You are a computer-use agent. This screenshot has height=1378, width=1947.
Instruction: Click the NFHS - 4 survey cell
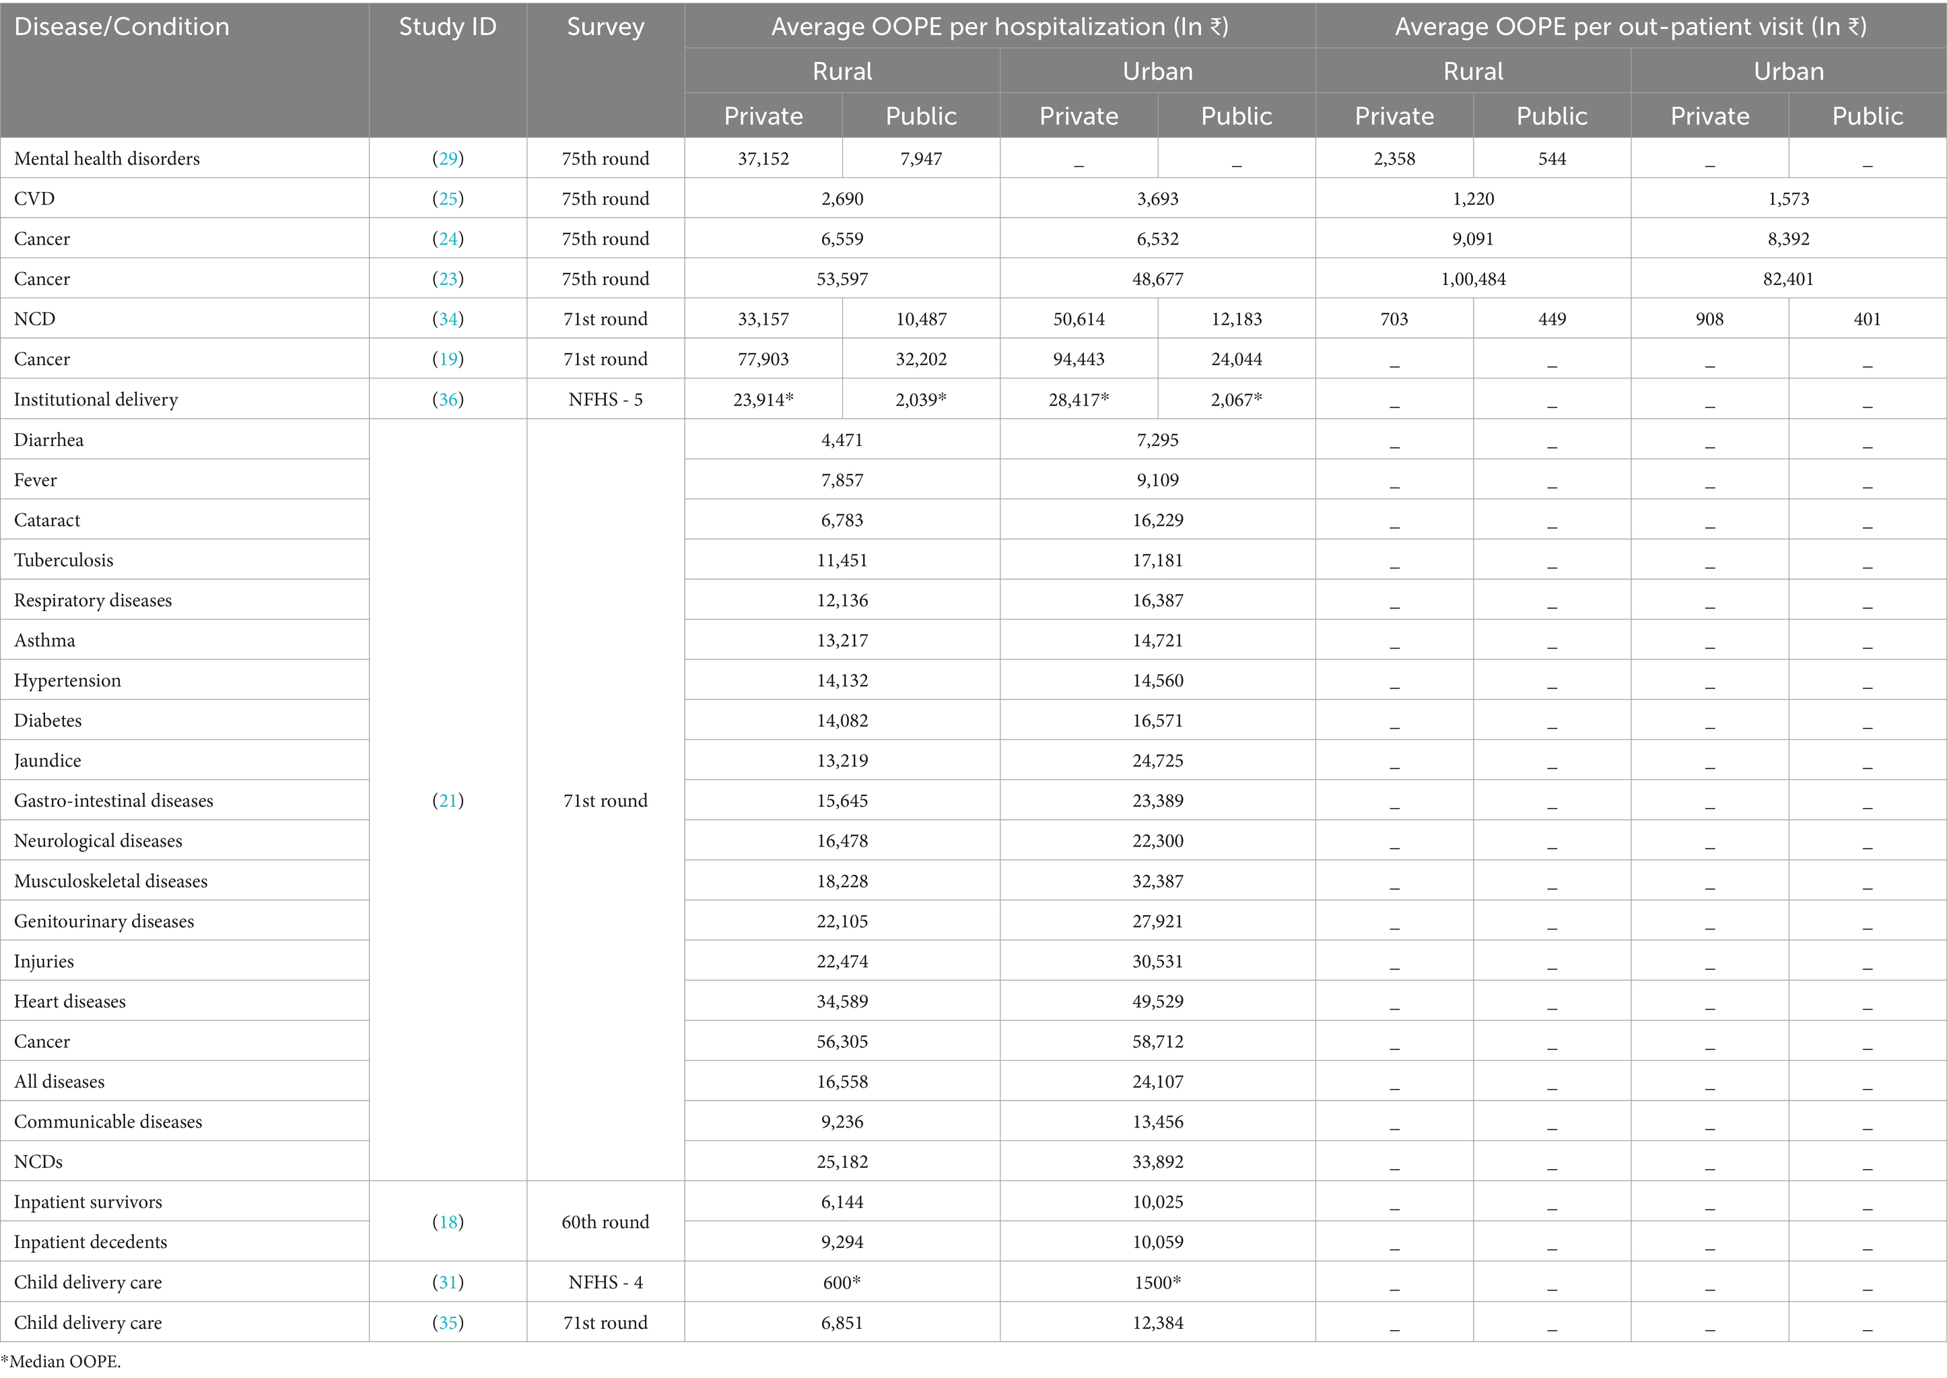tap(605, 1282)
